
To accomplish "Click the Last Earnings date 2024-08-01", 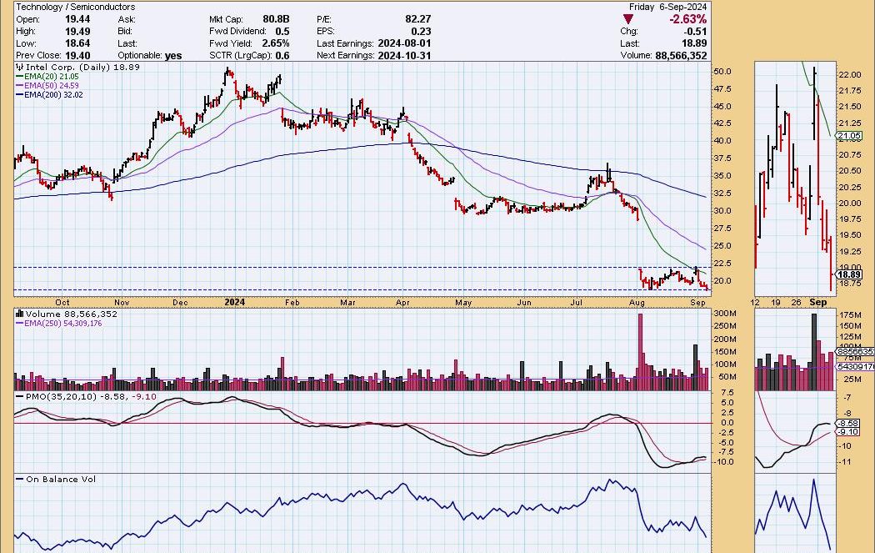I will pos(404,43).
